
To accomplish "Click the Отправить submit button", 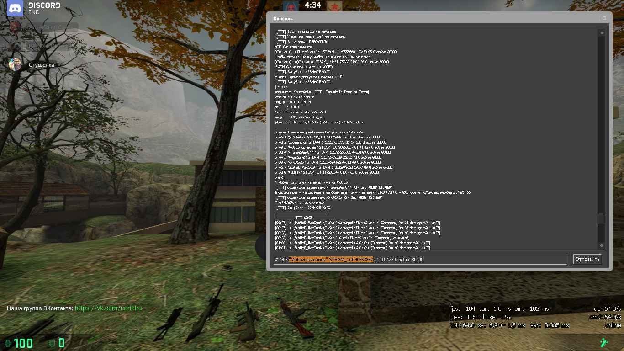I will point(587,259).
